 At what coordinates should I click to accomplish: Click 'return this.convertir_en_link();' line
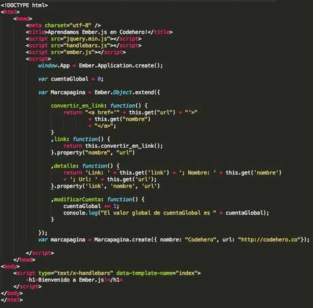[x=113, y=146]
